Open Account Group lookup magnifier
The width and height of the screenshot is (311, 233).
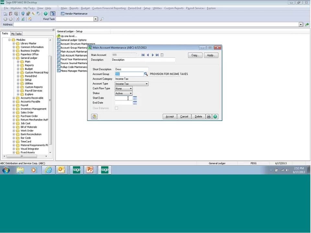[x=146, y=74]
